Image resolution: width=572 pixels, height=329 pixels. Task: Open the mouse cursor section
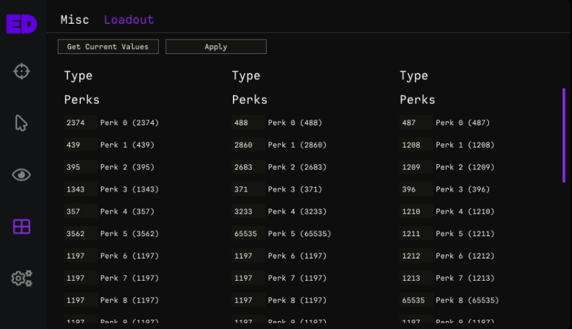tap(22, 123)
